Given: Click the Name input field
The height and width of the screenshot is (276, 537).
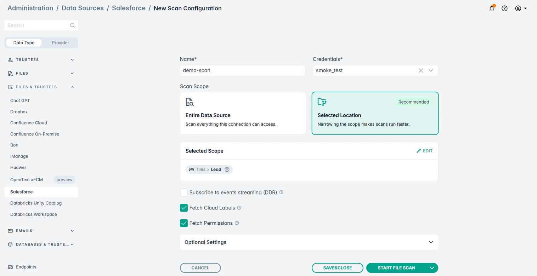Looking at the screenshot, I should click(x=242, y=70).
